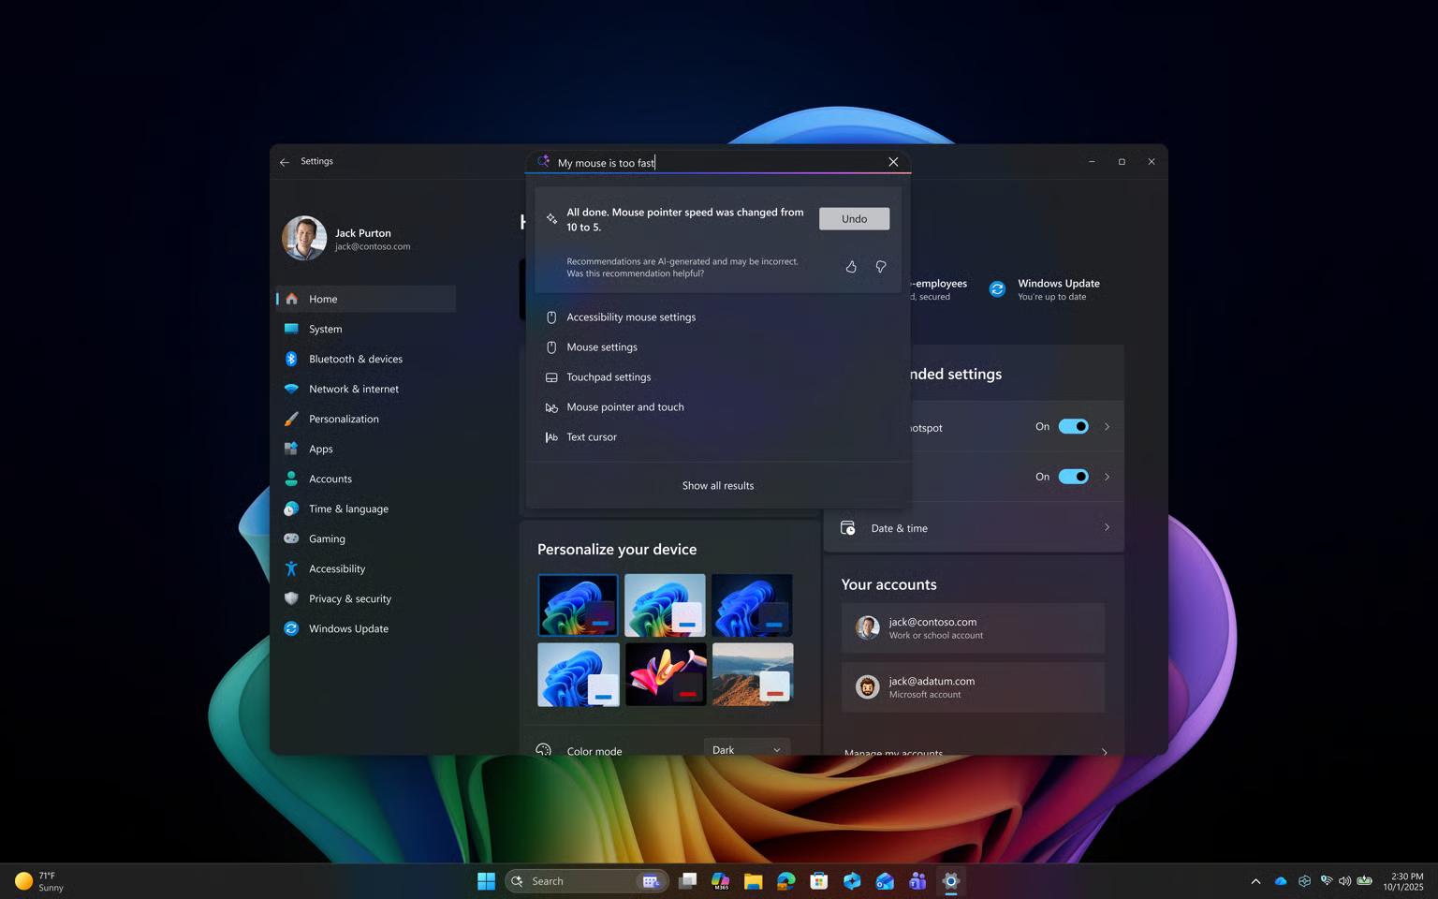Screen dimensions: 1438x899
Task: Open Mouse pointer and touch result
Action: click(718, 407)
